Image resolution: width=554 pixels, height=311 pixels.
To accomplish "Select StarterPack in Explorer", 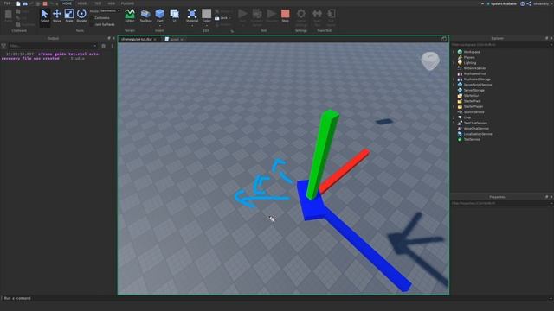I will [472, 101].
